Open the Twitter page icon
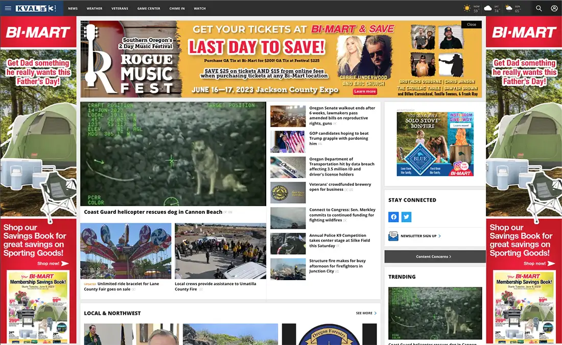This screenshot has width=562, height=345. point(407,217)
